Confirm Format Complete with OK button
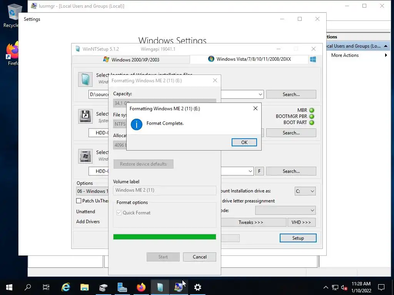394x295 pixels. (x=244, y=142)
